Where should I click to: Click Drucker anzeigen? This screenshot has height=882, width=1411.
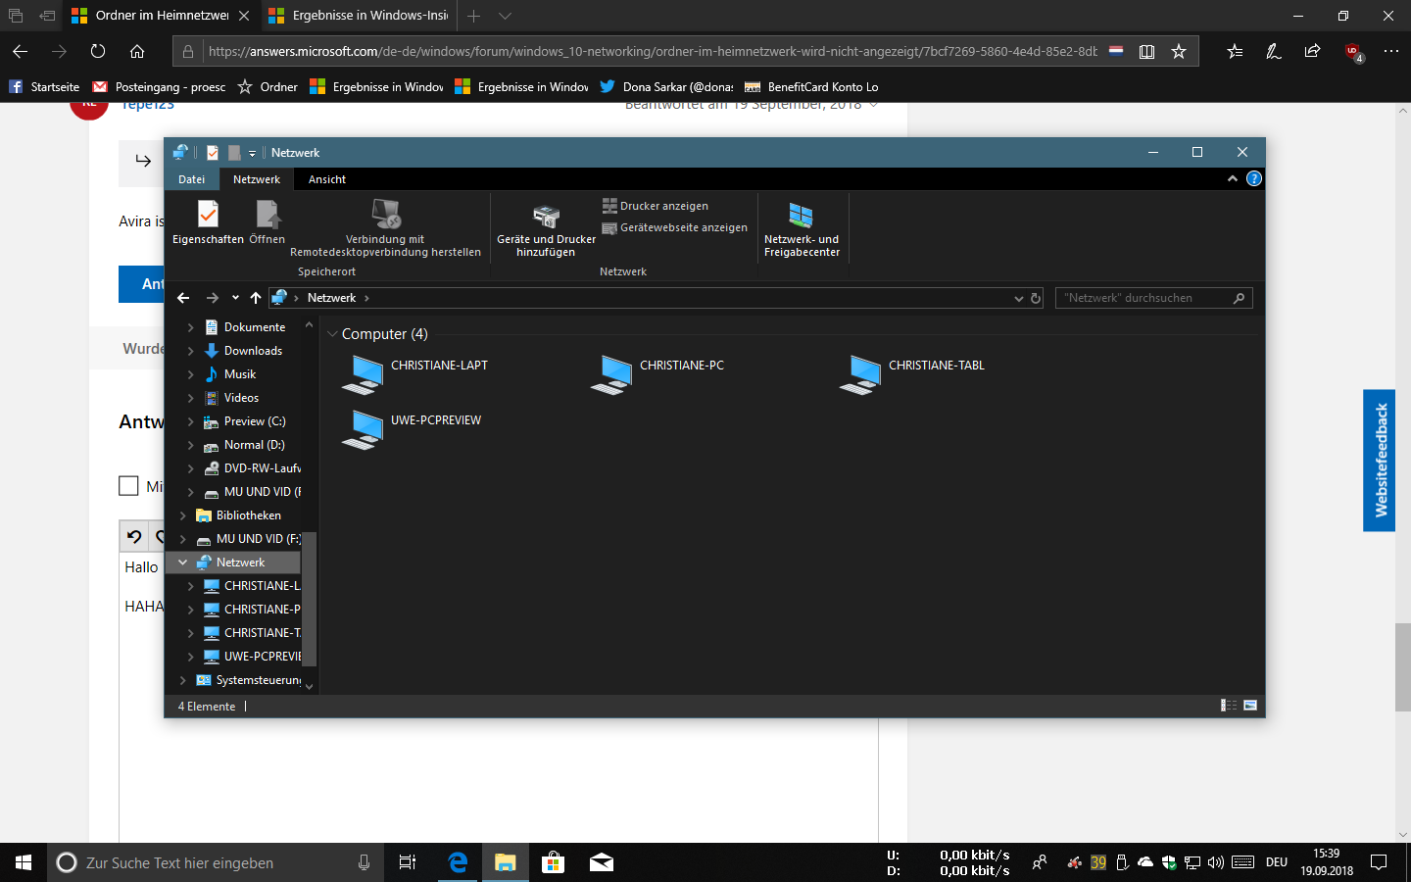pos(656,206)
